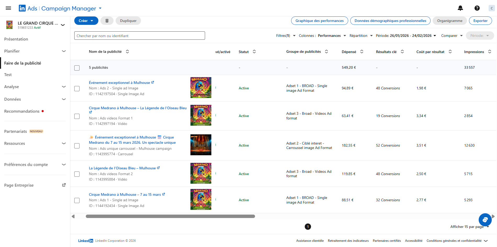Expand the Planifier sidebar section
The width and height of the screenshot is (497, 247).
(x=35, y=51)
